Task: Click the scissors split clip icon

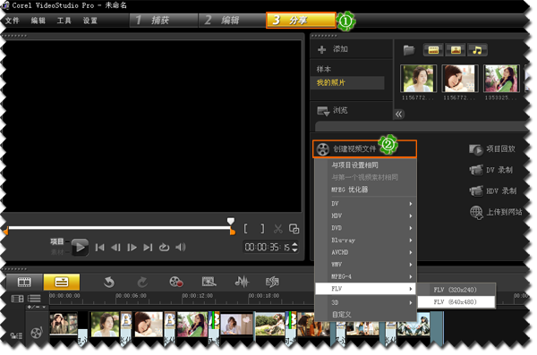Action: pyautogui.click(x=278, y=229)
